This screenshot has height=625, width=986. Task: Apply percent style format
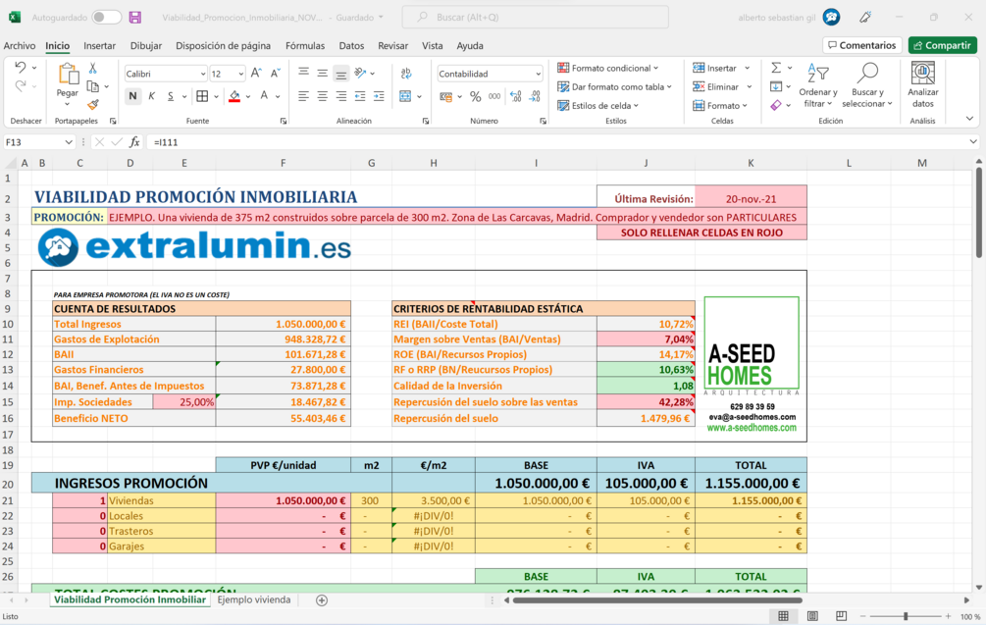[476, 96]
